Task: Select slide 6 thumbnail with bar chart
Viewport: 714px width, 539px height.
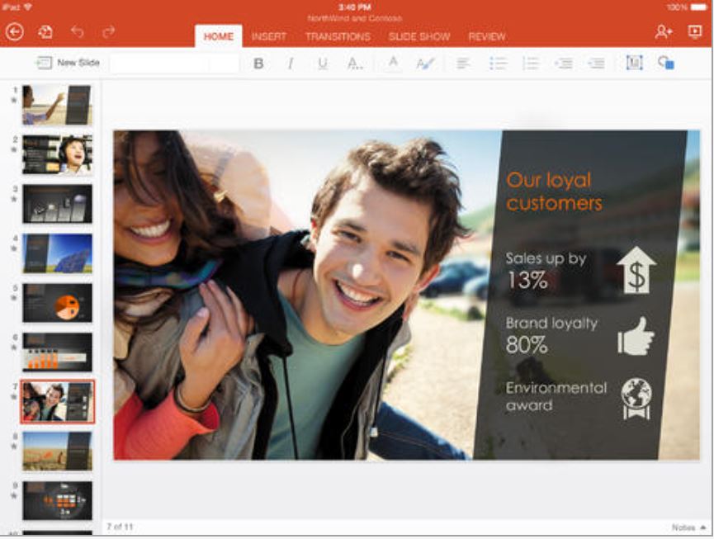Action: coord(57,352)
